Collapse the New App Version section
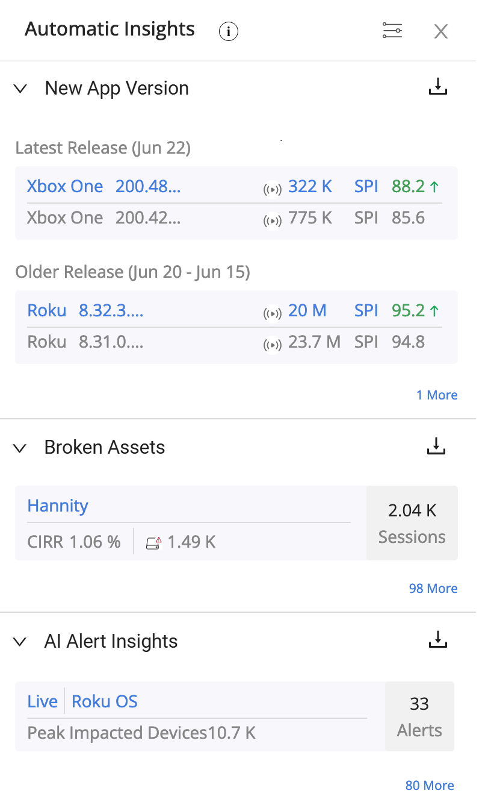Screen dimensions: 497x805 tap(20, 89)
